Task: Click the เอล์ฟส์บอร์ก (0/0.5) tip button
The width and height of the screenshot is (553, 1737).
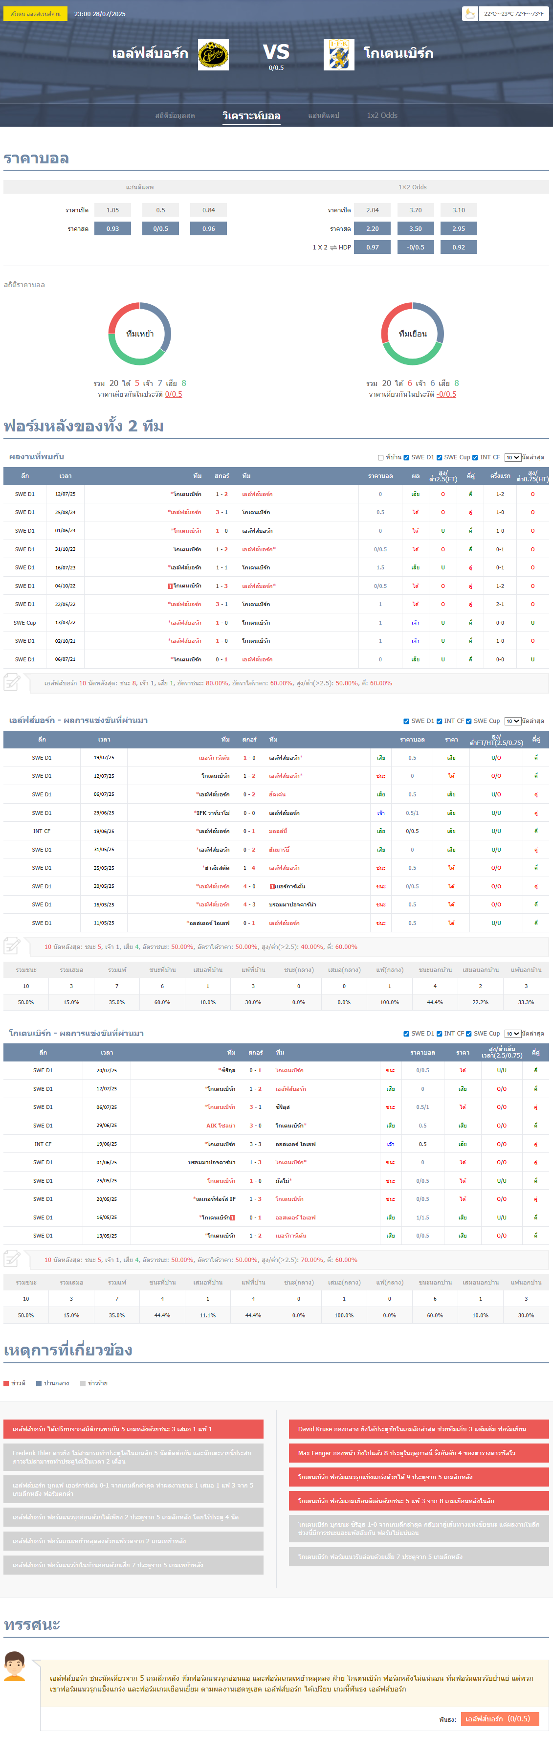Action: pyautogui.click(x=500, y=1719)
